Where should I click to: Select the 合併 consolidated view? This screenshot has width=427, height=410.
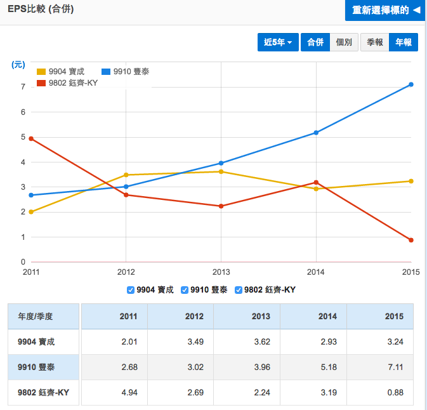point(315,42)
